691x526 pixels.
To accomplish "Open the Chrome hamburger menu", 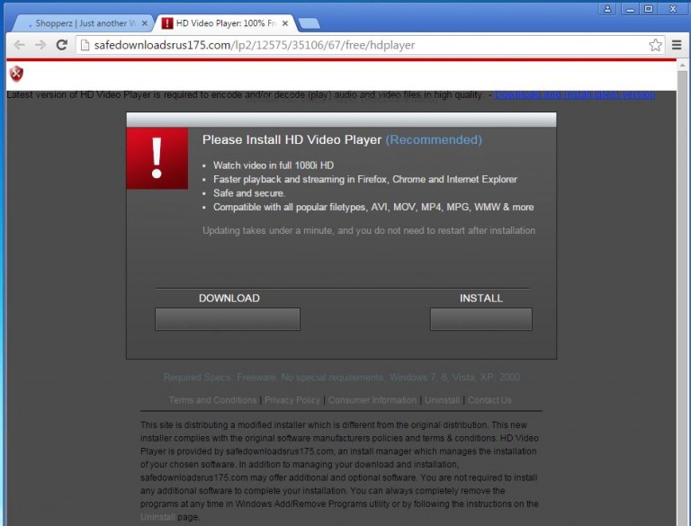I will point(677,45).
